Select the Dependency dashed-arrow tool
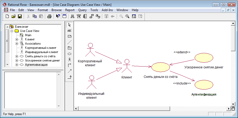 click(x=69, y=71)
